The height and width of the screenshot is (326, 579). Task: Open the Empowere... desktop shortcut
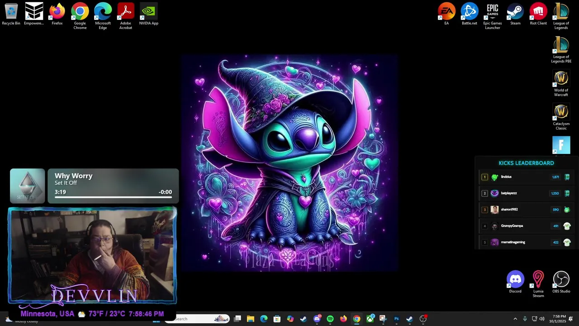pos(34,14)
